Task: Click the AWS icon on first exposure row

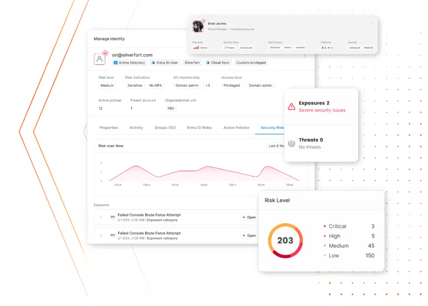Action: pyautogui.click(x=113, y=217)
